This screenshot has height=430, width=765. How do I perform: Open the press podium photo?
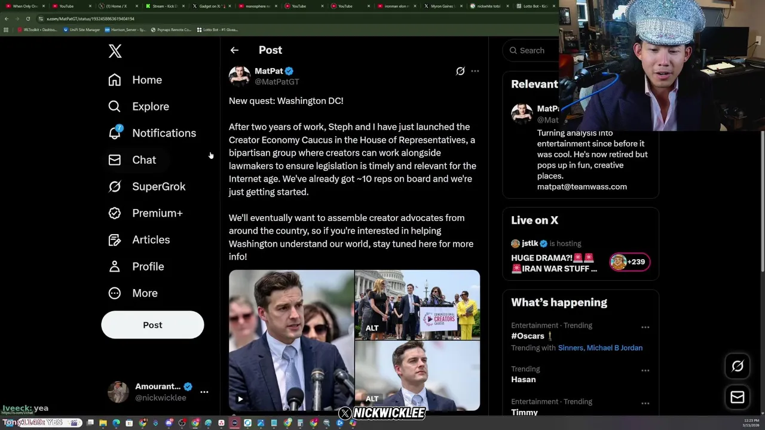(x=417, y=305)
